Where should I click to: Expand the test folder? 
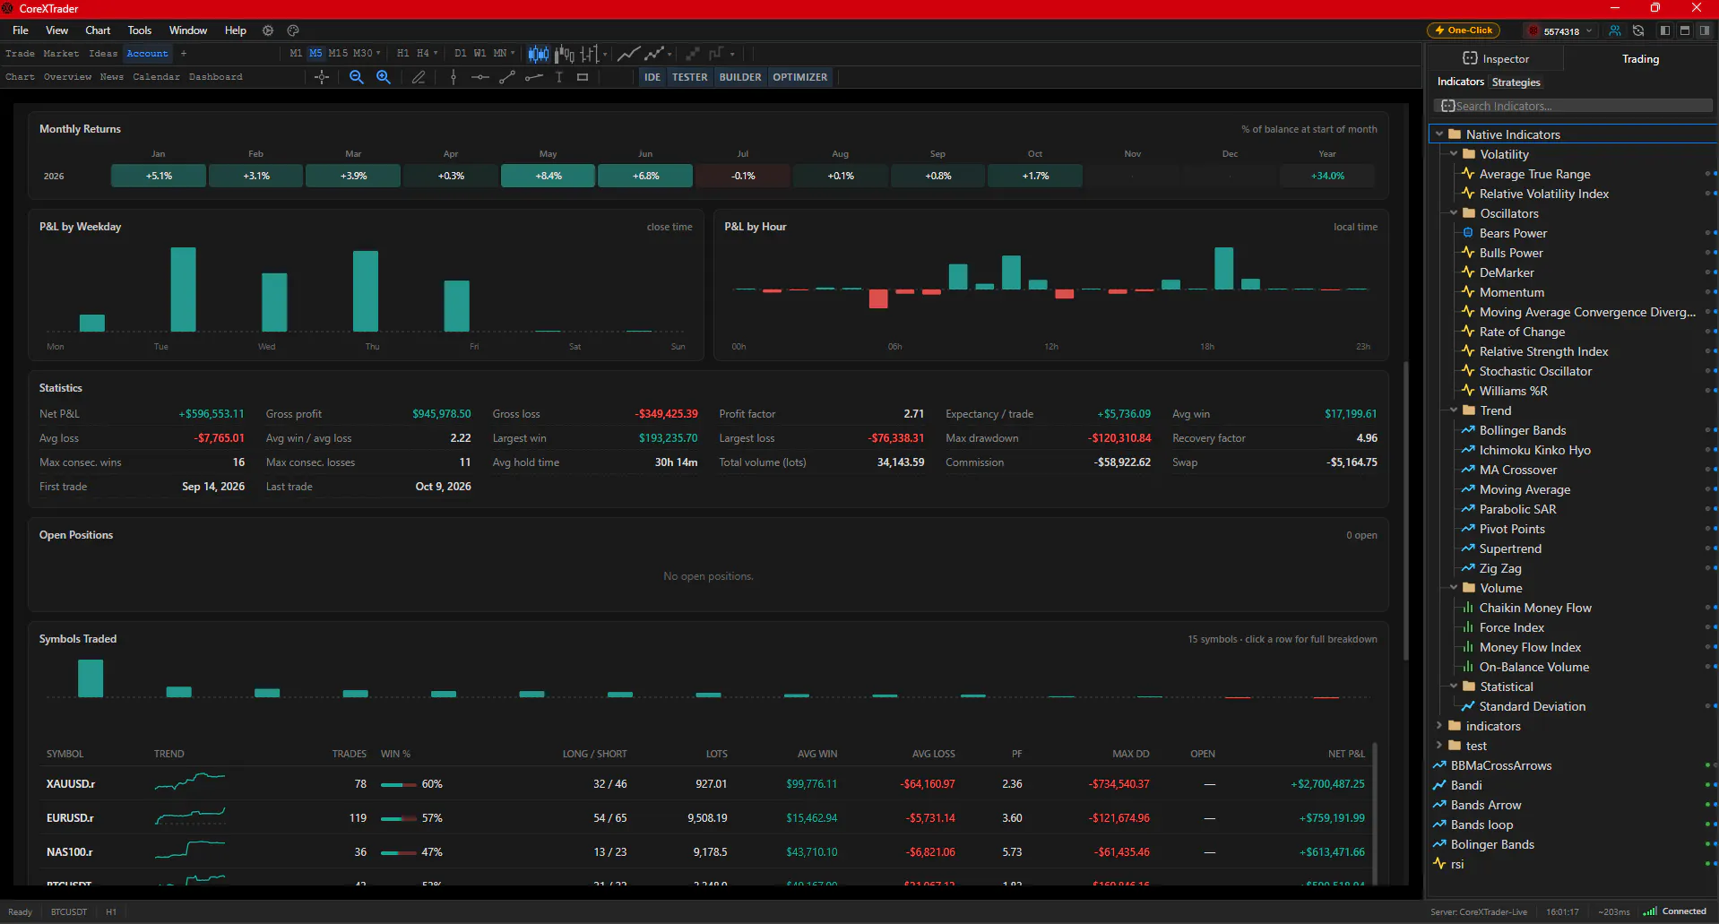point(1439,746)
